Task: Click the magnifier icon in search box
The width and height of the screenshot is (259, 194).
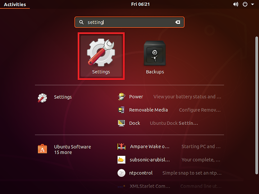Action: 81,22
